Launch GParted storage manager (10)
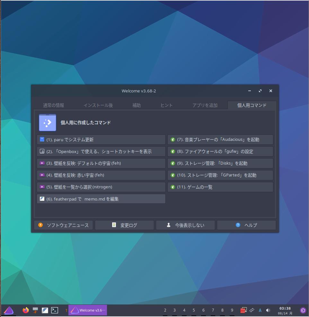The image size is (309, 317). [220, 175]
